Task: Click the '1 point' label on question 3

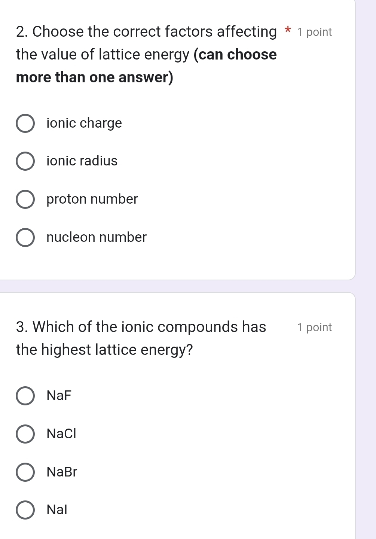Action: point(315,328)
